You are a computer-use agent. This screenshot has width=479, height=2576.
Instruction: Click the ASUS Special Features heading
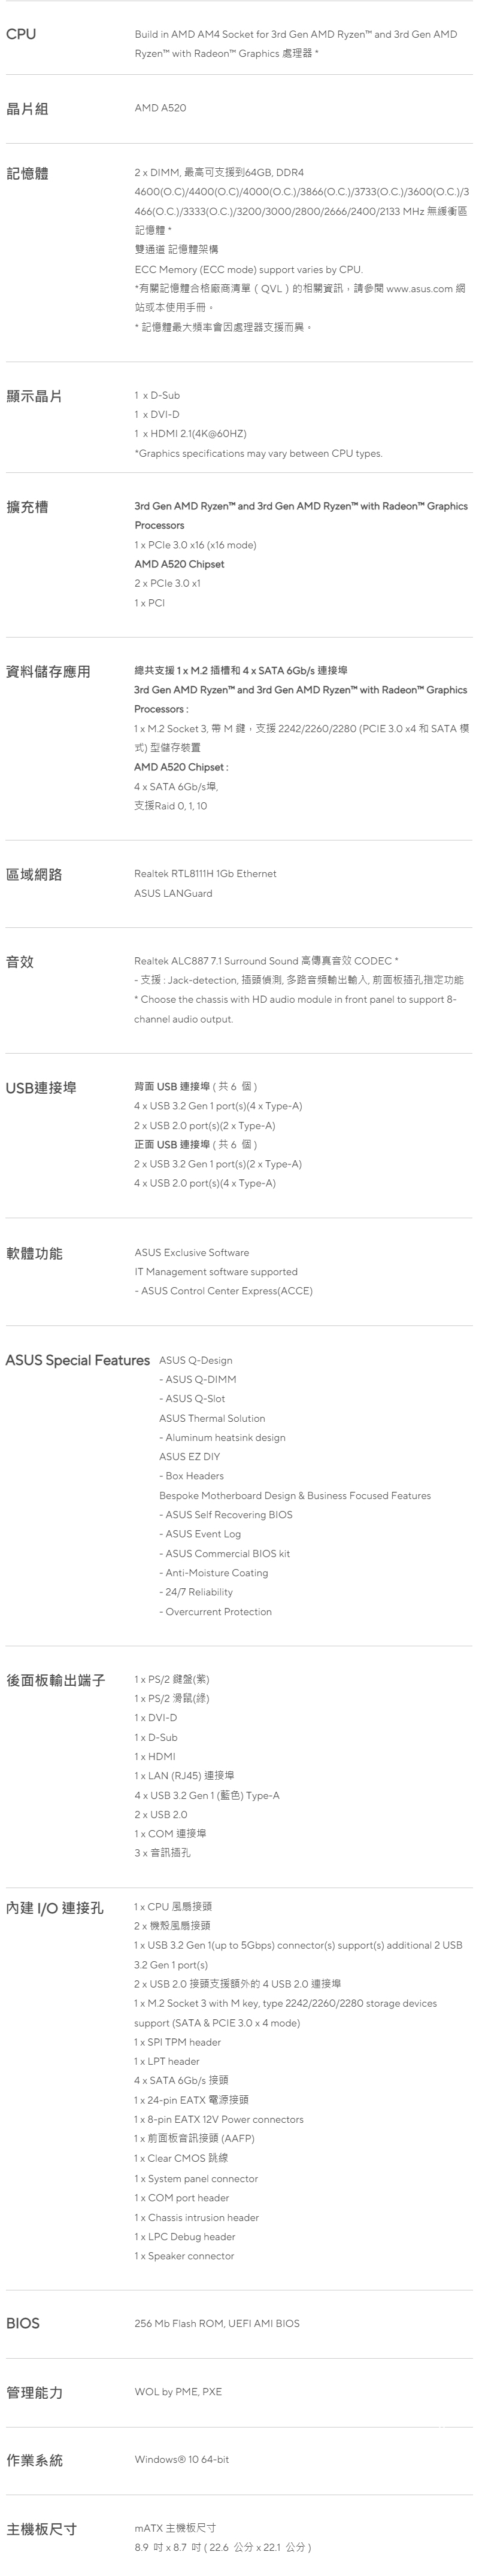[x=78, y=1360]
